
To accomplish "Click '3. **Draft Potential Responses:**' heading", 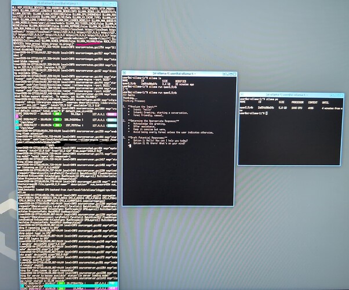I will [x=145, y=137].
